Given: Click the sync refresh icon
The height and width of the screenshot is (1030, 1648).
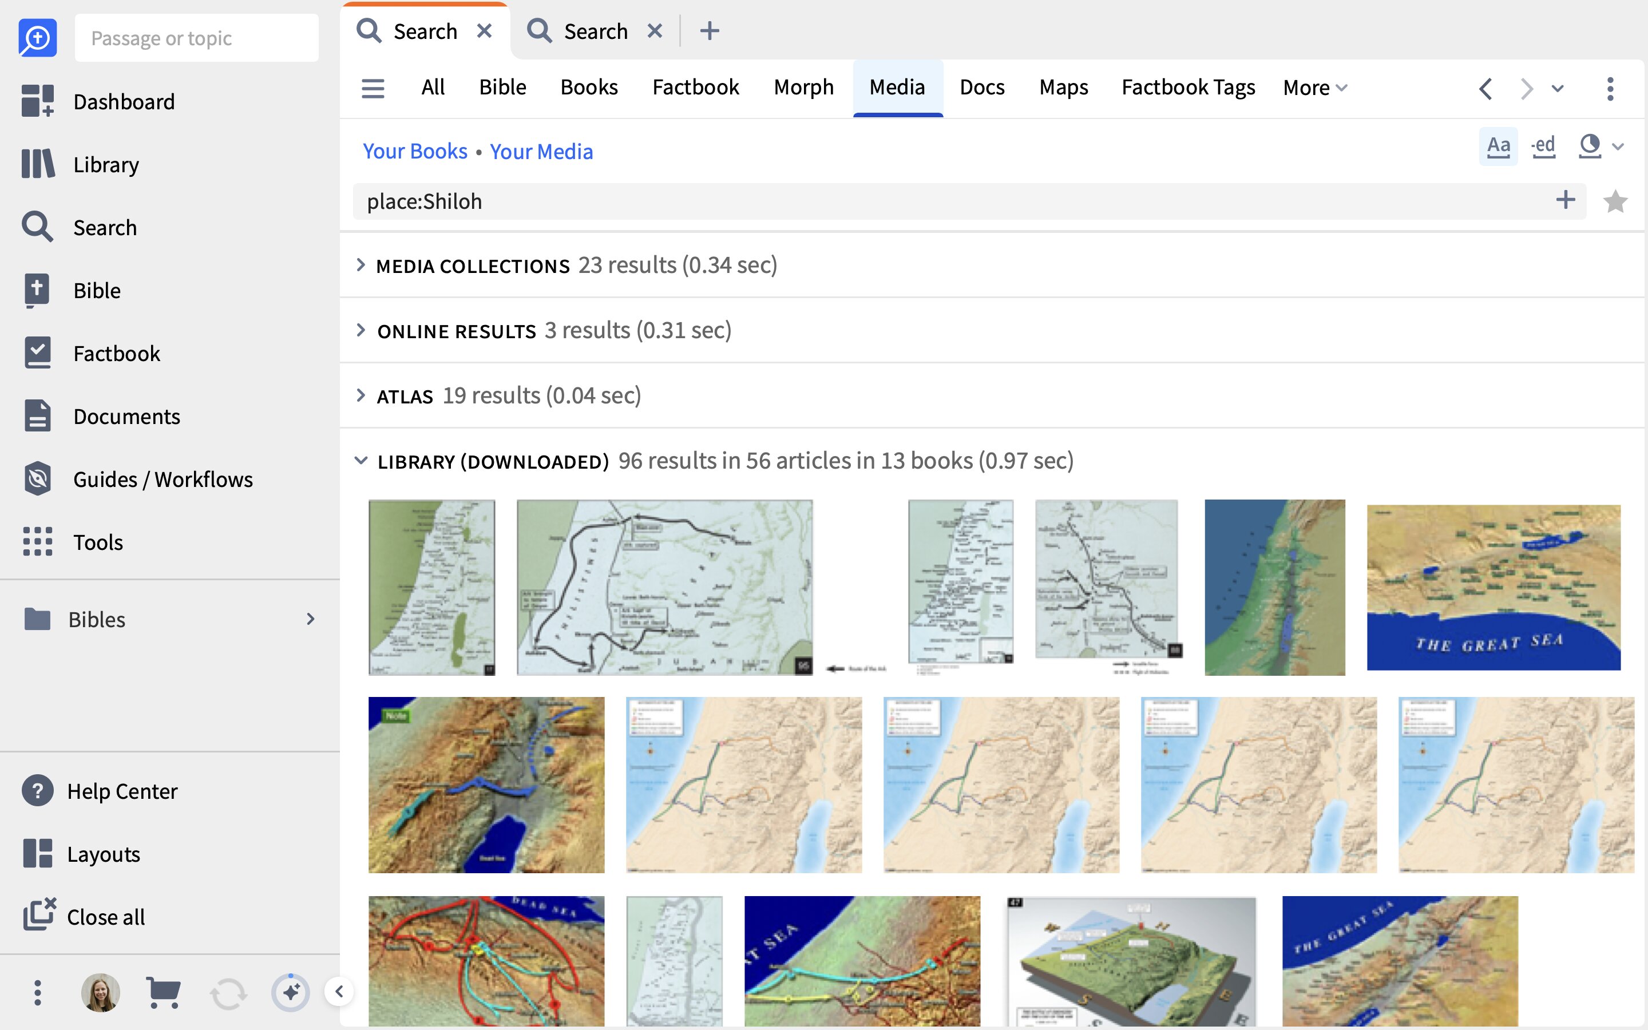Looking at the screenshot, I should (227, 994).
